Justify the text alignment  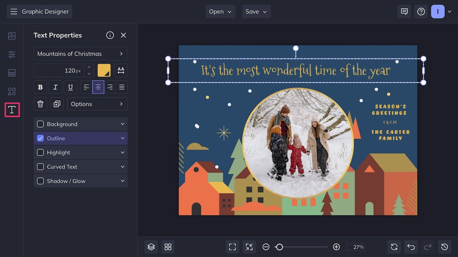pos(121,87)
